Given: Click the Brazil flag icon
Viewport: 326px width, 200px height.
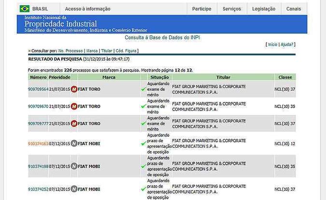Looking at the screenshot, I should (25, 9).
